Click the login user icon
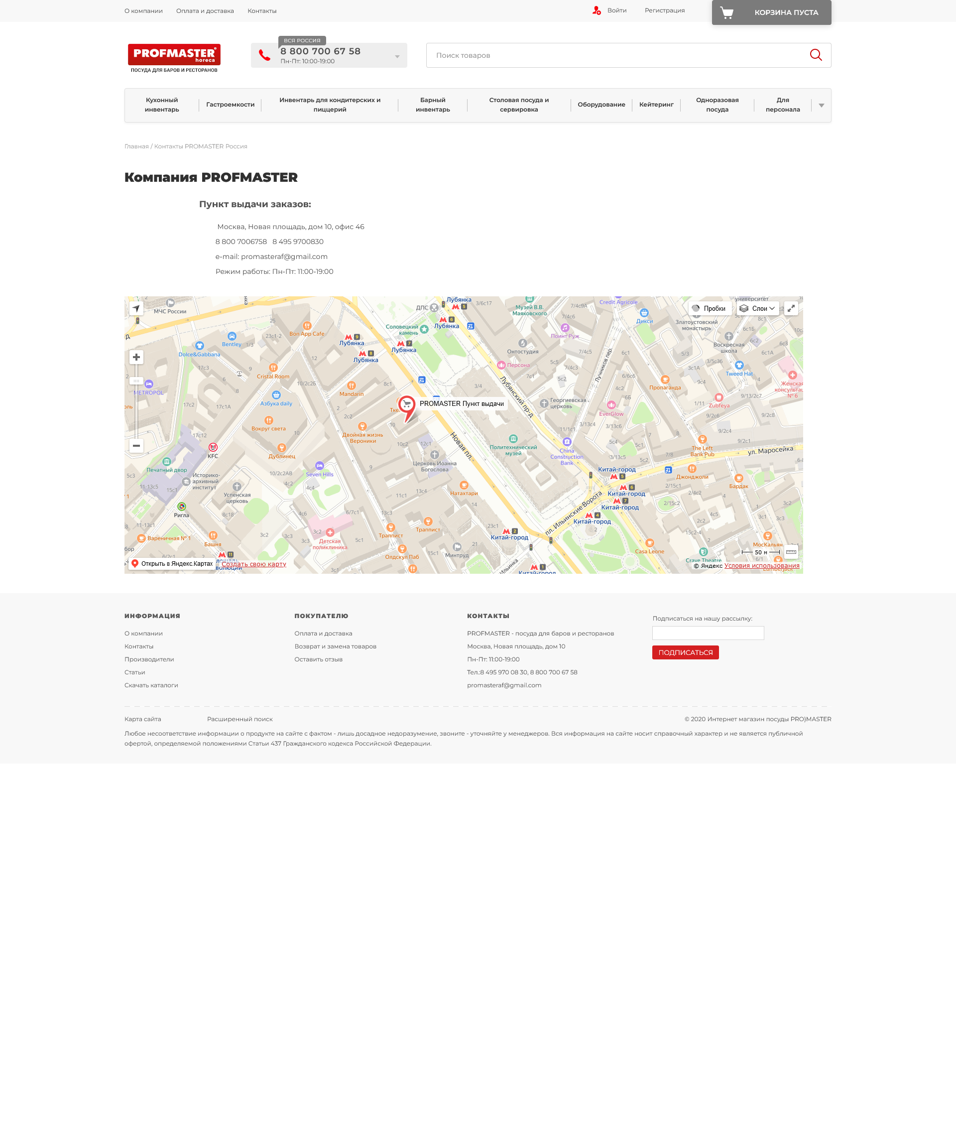 pyautogui.click(x=597, y=10)
